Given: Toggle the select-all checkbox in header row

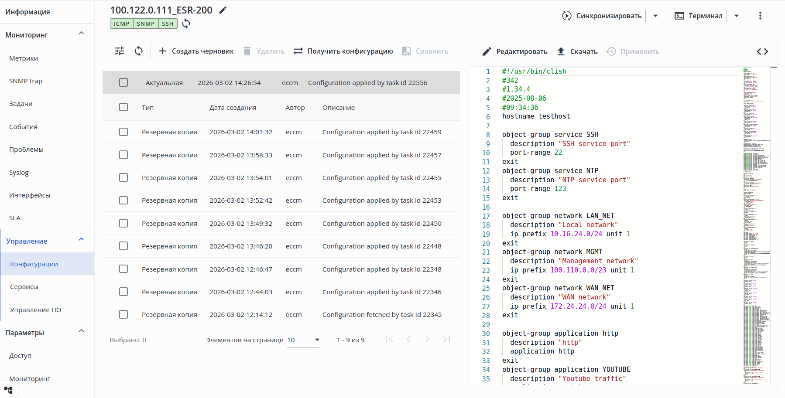Looking at the screenshot, I should 123,107.
